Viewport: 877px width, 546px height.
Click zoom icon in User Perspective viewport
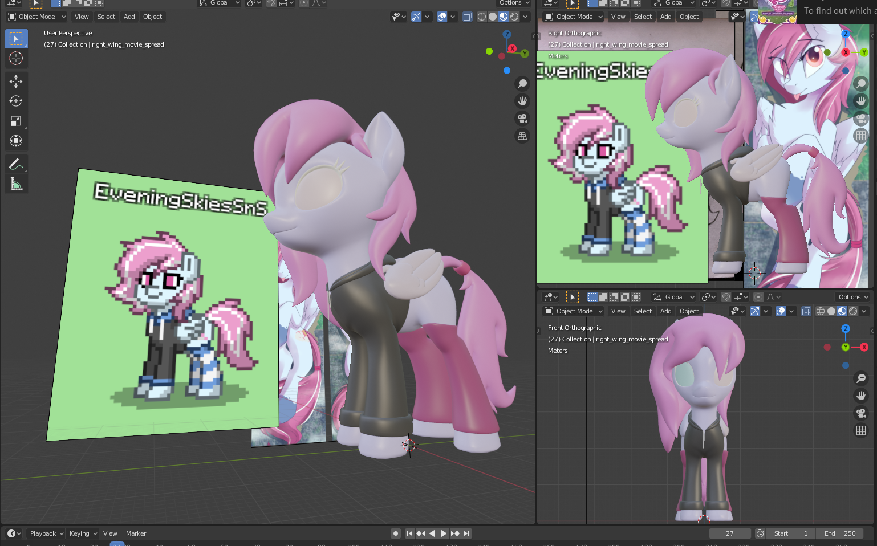pos(522,84)
